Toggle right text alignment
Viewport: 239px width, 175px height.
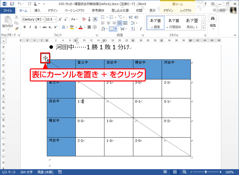(114, 23)
